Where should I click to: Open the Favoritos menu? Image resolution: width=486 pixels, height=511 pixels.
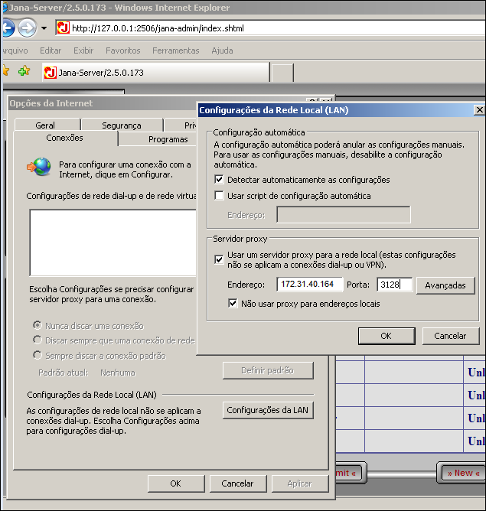pos(123,50)
